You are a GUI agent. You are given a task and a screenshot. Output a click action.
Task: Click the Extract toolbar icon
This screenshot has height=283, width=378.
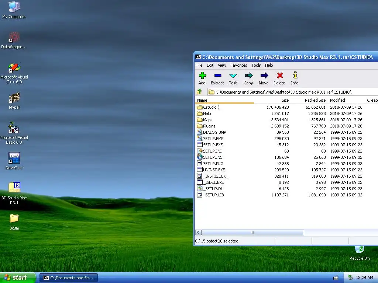[x=217, y=78]
